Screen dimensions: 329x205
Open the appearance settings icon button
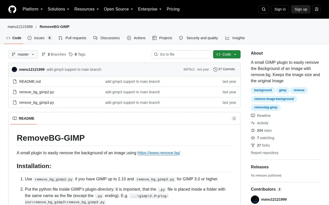tap(317, 9)
